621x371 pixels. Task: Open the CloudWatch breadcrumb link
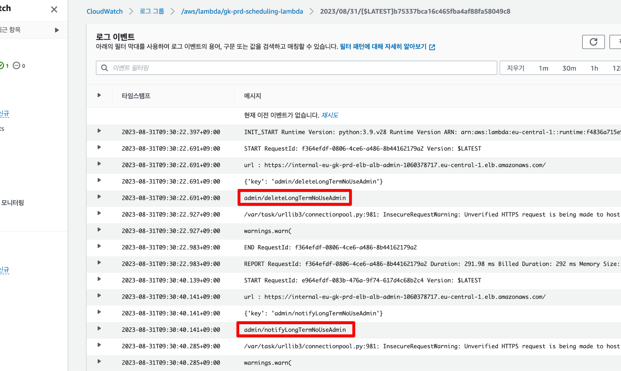105,12
